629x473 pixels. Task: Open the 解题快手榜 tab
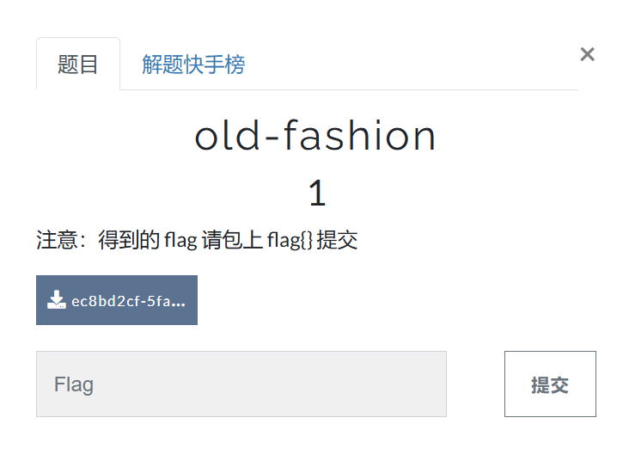[x=193, y=64]
